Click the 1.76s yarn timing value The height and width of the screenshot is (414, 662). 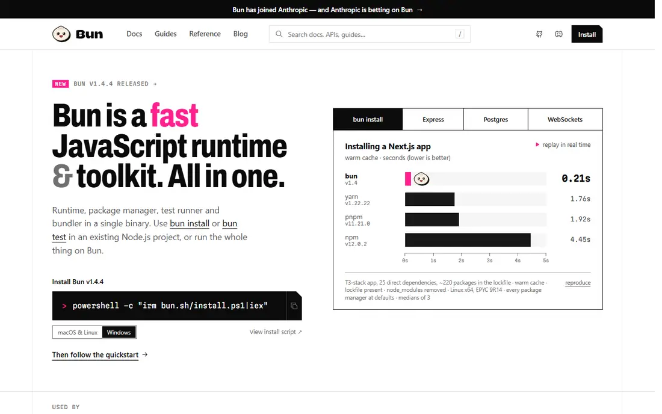(x=581, y=199)
